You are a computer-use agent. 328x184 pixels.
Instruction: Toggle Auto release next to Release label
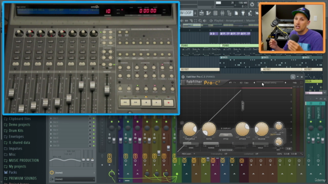(x=255, y=139)
